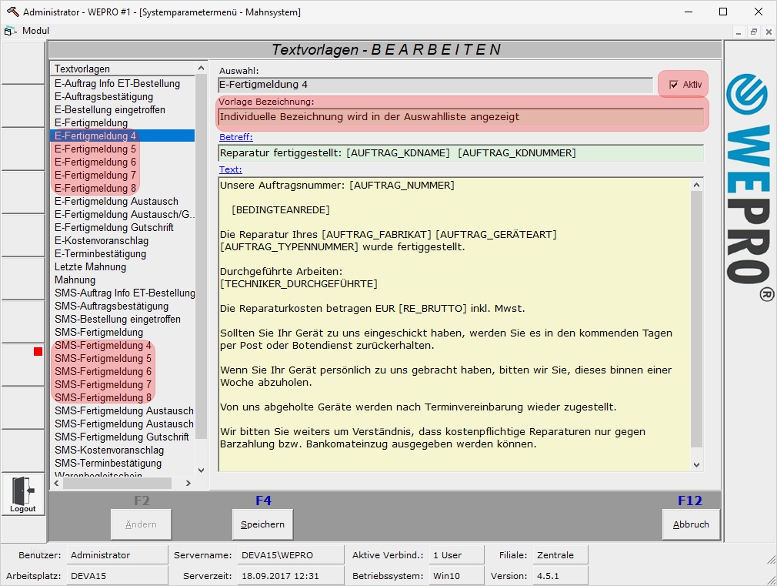
Task: Click the Vorlage Bezeichnung input field
Action: click(460, 117)
